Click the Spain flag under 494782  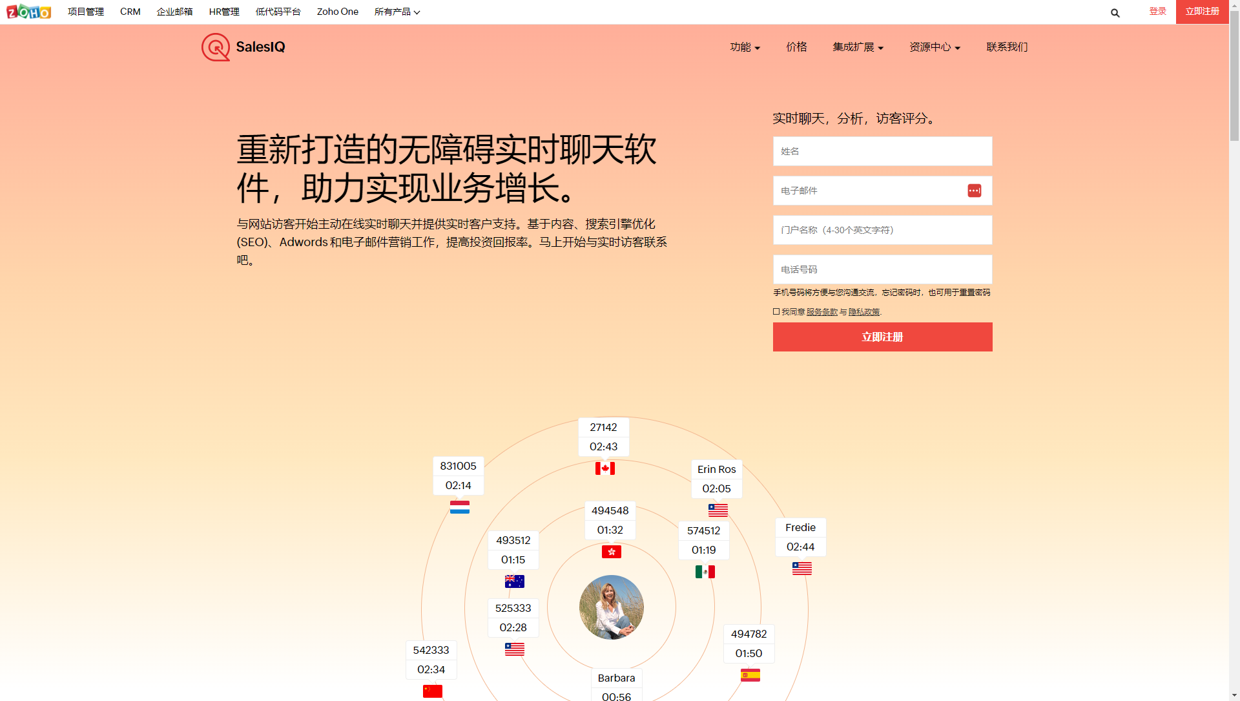click(750, 675)
